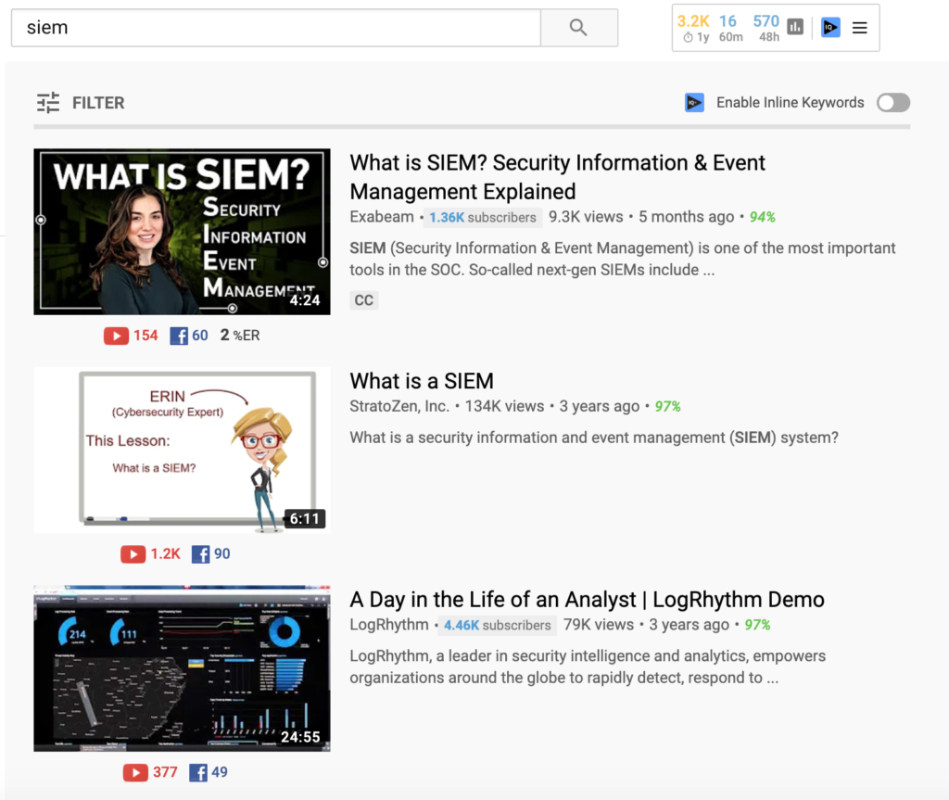This screenshot has width=949, height=800.
Task: Open What is SIEM? Security Information title
Action: pos(557,177)
